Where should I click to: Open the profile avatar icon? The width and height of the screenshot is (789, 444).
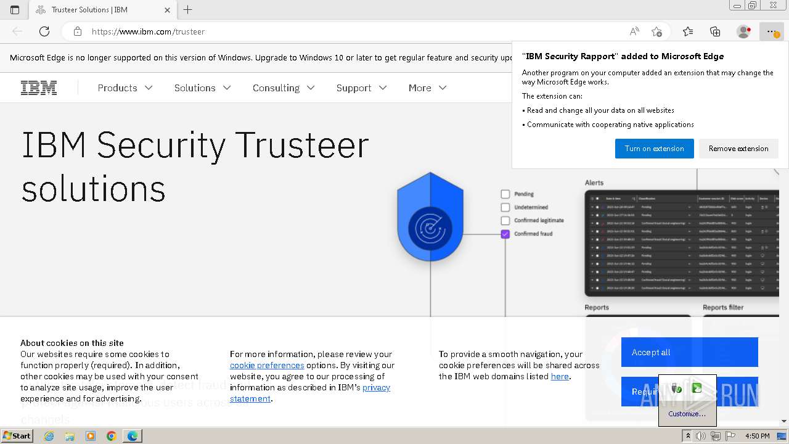pyautogui.click(x=743, y=31)
